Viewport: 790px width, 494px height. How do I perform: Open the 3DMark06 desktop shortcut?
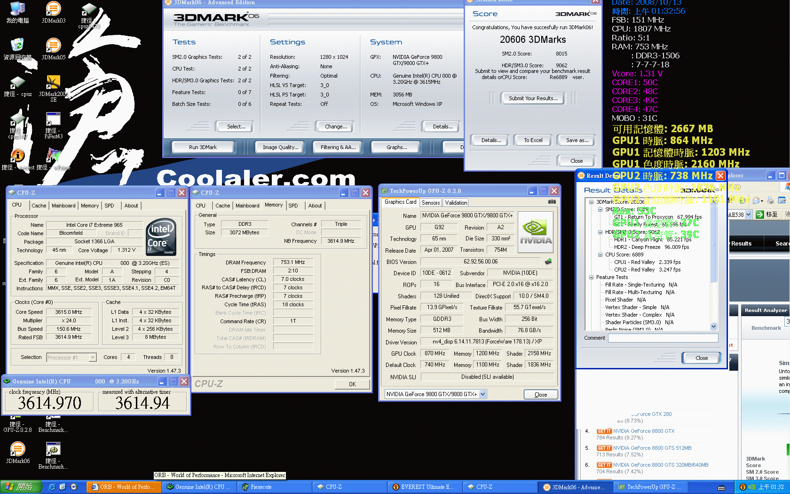pos(17,453)
